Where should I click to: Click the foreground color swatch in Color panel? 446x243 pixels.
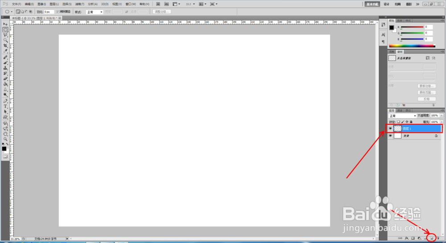[x=392, y=28]
